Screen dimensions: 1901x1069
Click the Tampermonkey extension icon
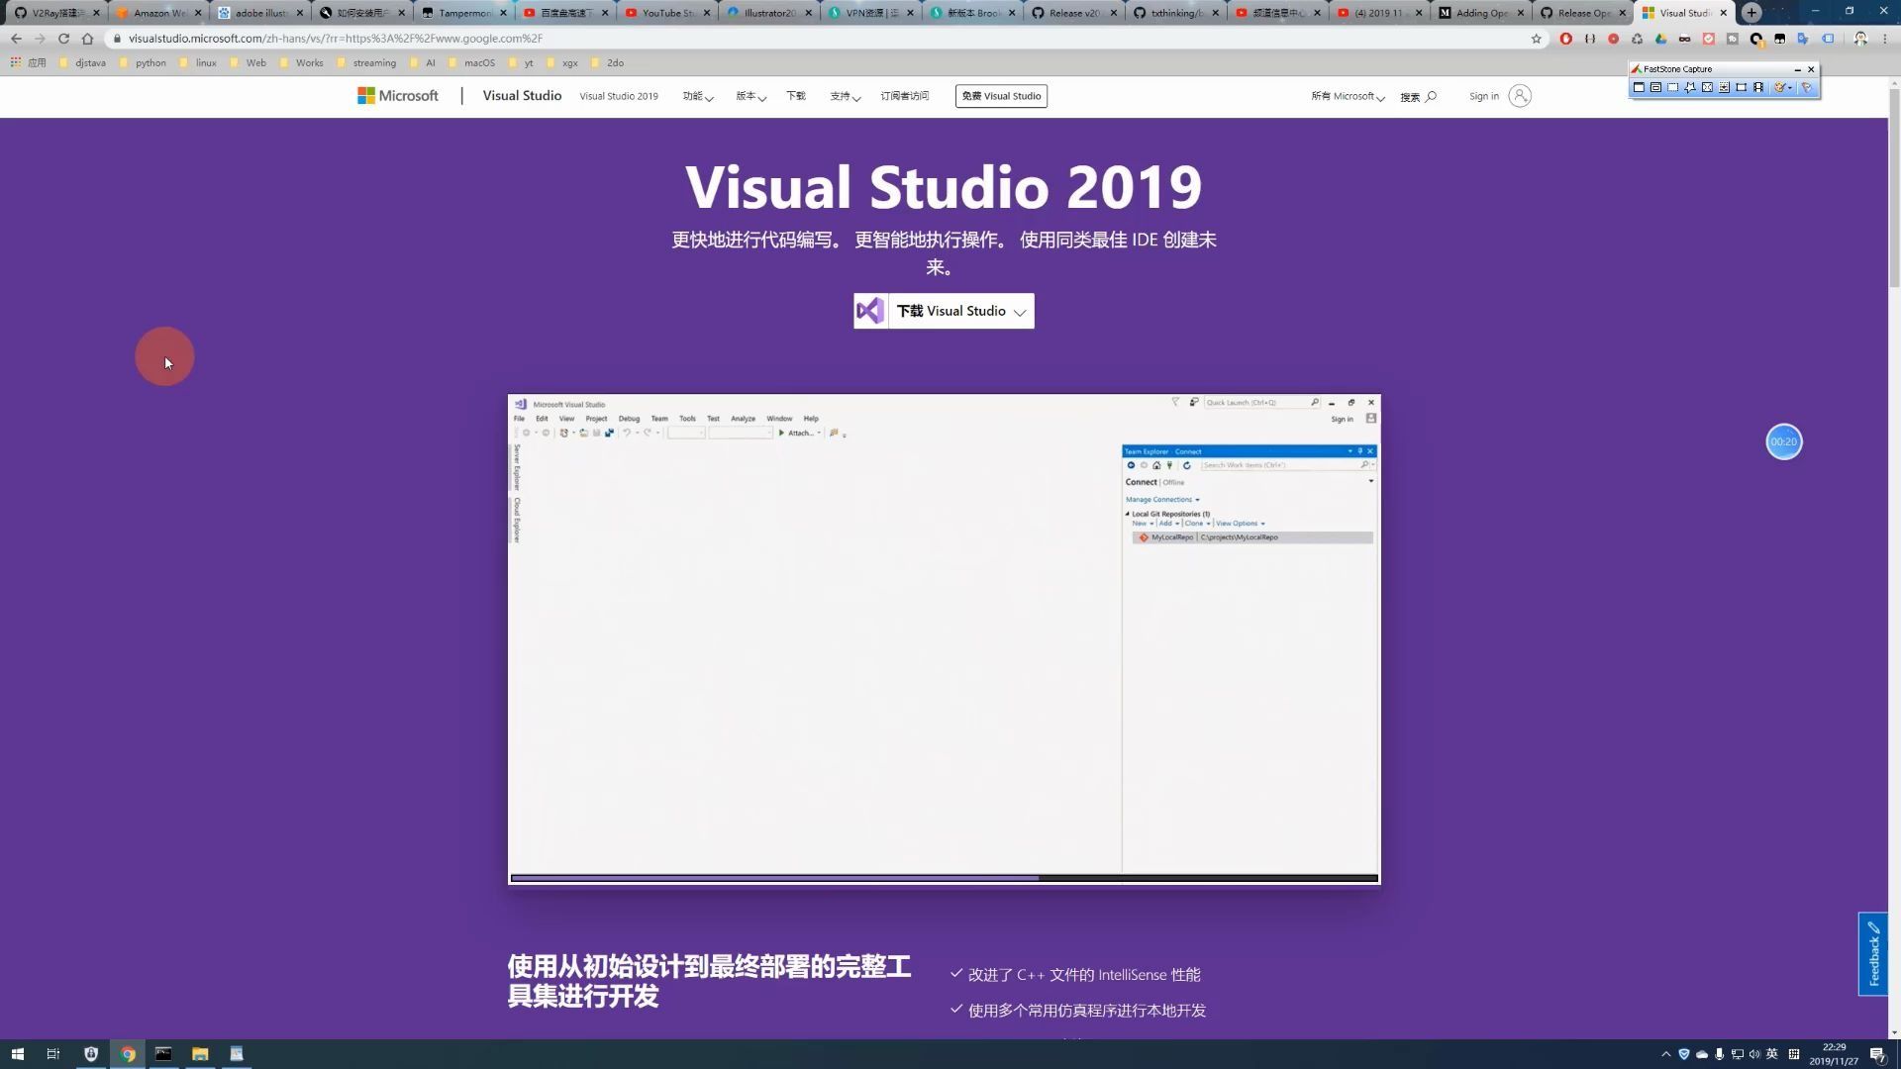click(1779, 39)
